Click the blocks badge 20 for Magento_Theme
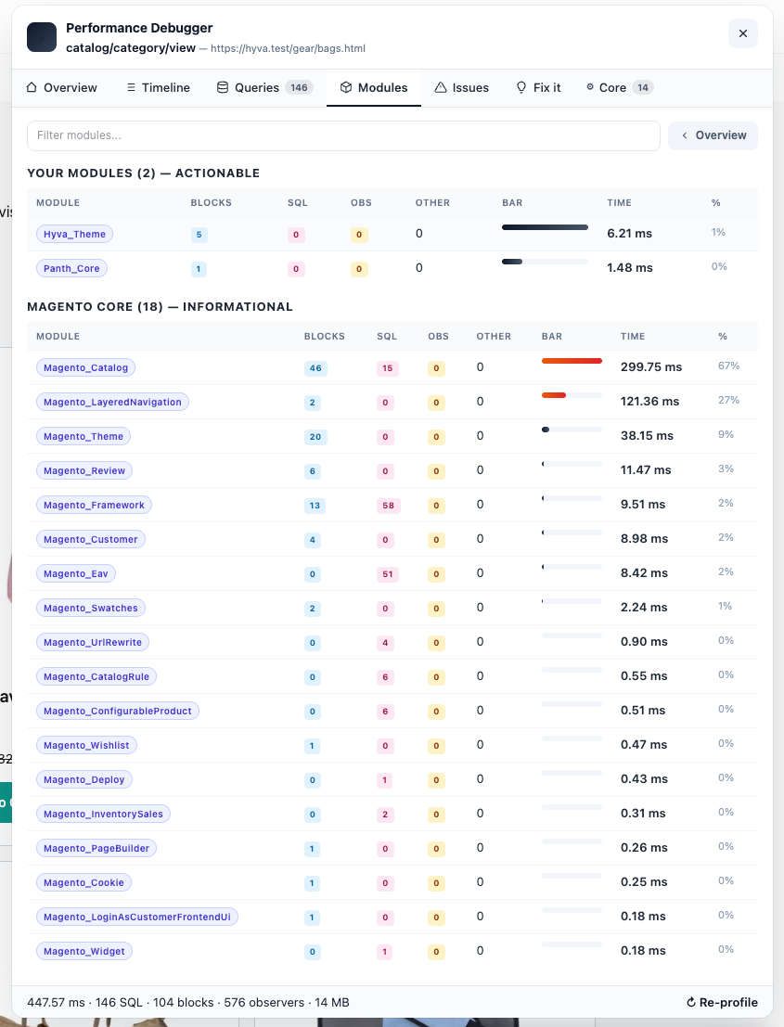784x1027 pixels. [x=315, y=437]
